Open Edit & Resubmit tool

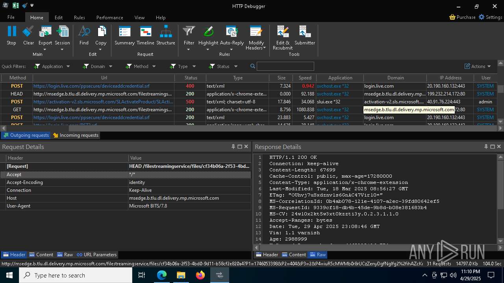(283, 37)
